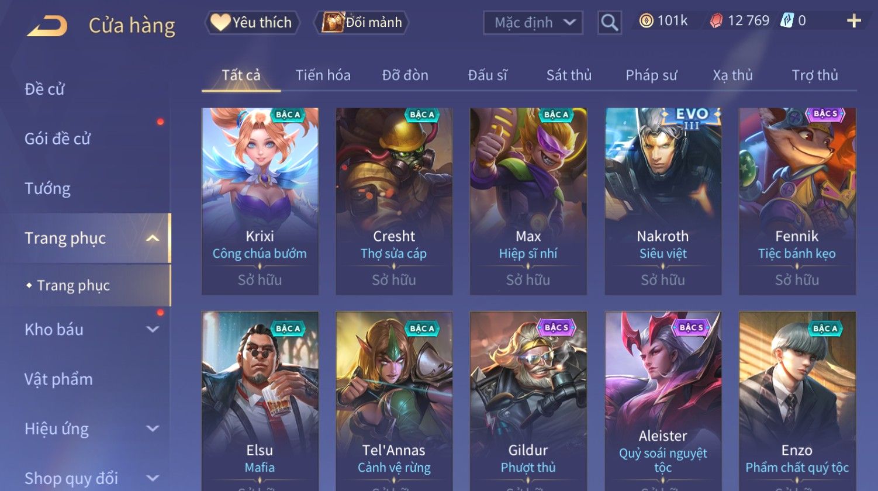Screen dimensions: 878x491
Task: Click the back arrow icon
Action: [47, 26]
